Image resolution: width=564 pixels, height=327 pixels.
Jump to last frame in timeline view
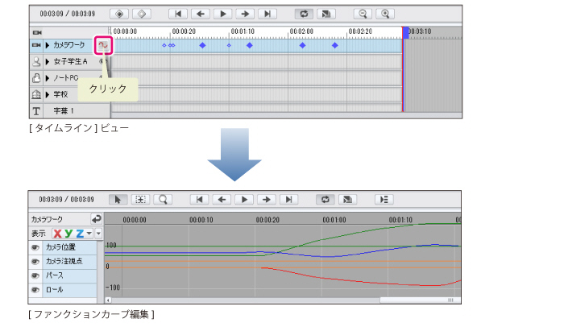(267, 14)
